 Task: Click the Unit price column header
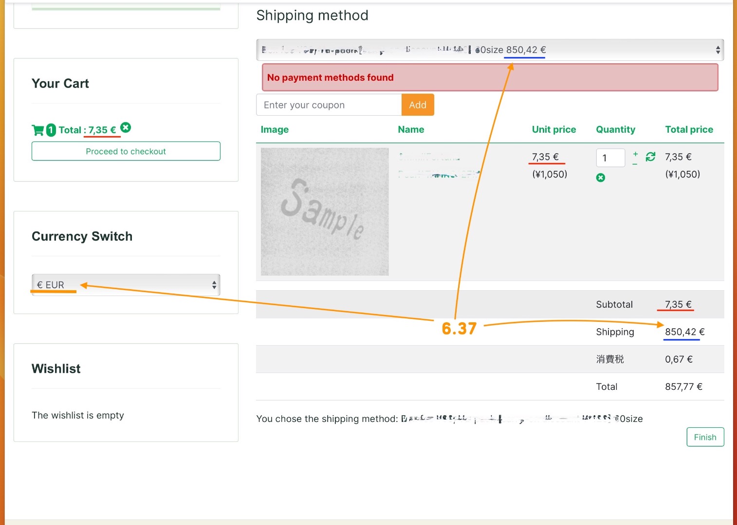click(x=553, y=129)
